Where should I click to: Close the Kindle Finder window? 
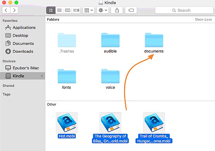click(4, 3)
